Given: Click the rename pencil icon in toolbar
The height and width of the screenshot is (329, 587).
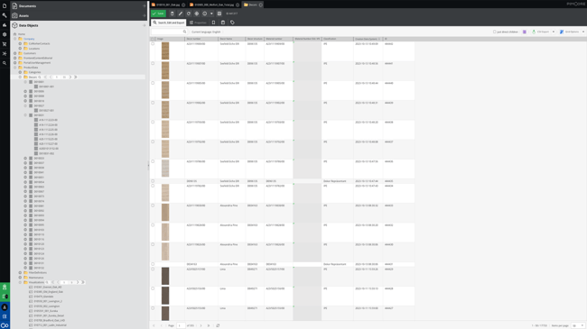Looking at the screenshot, I should click(x=181, y=14).
